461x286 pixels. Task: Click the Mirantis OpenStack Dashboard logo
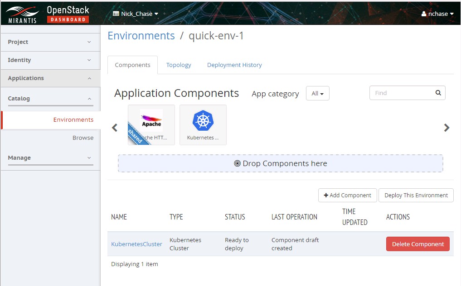48,14
